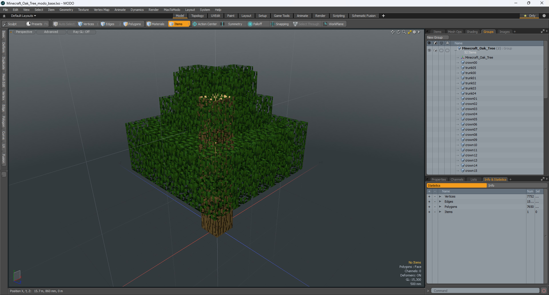This screenshot has height=295, width=549.
Task: Click the command record button
Action: [544, 291]
